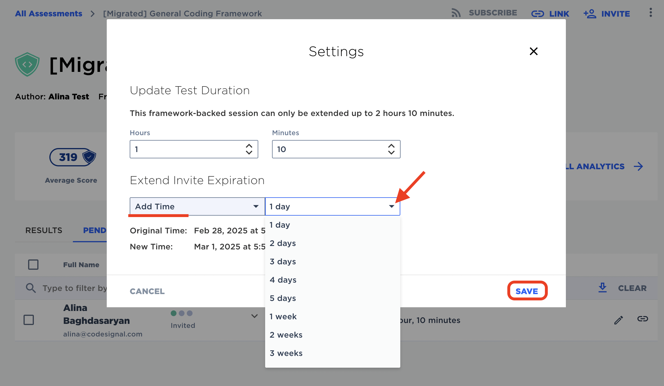This screenshot has height=386, width=664.
Task: Click the Subscribe RSS feed icon
Action: [x=456, y=13]
